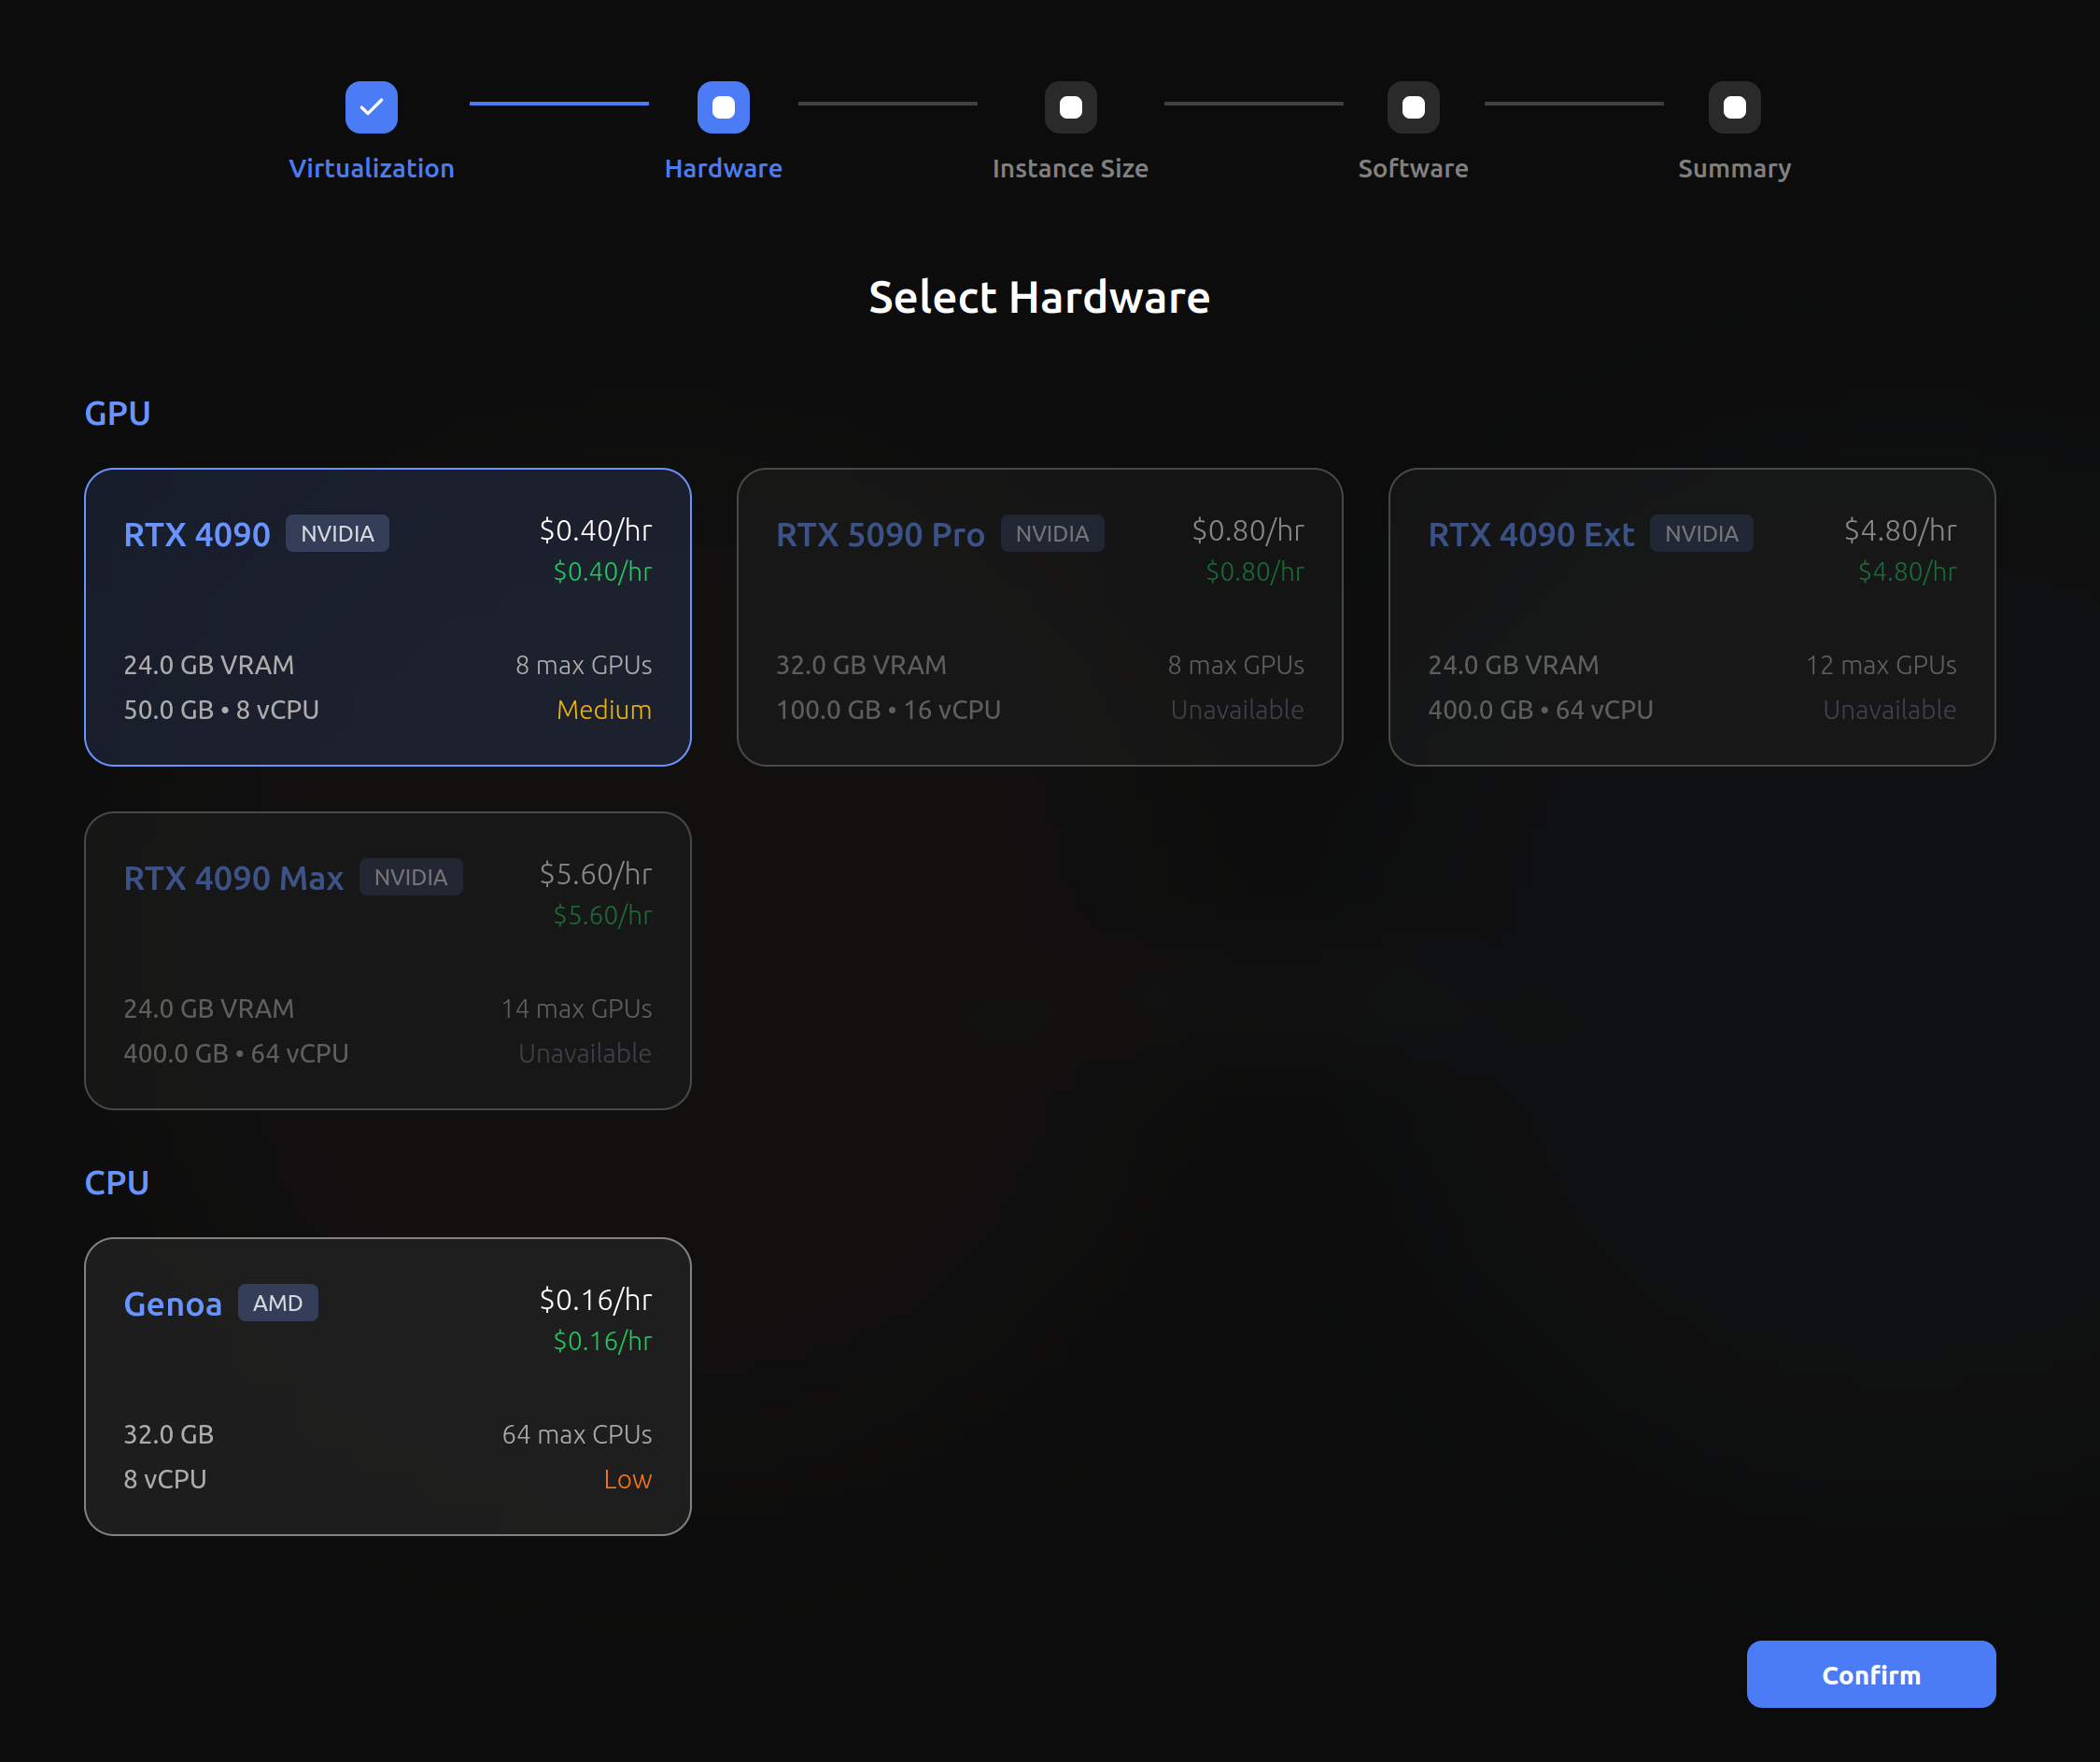Click the Medium availability label
The height and width of the screenshot is (1762, 2100).
click(x=603, y=709)
